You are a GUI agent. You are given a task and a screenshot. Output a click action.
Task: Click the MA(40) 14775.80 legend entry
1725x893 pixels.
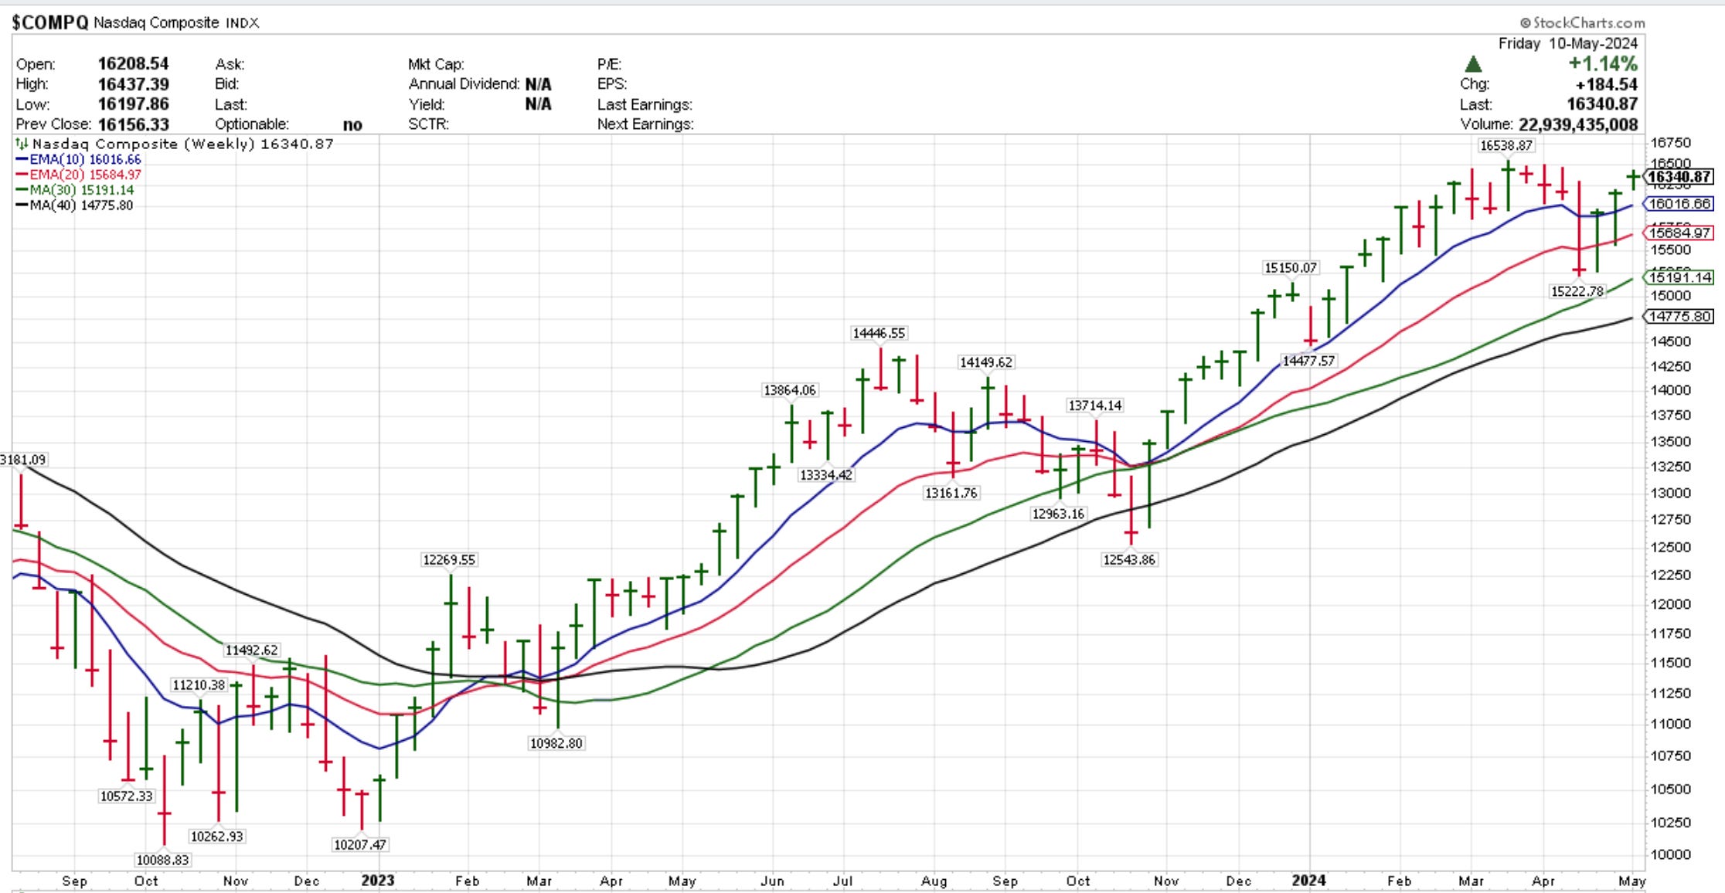(x=75, y=205)
